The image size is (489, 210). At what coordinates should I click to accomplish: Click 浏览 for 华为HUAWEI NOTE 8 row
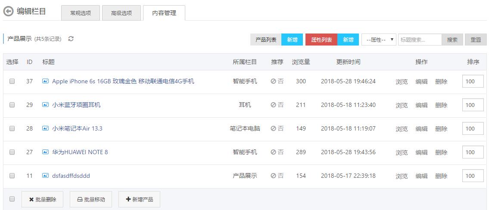coord(402,152)
